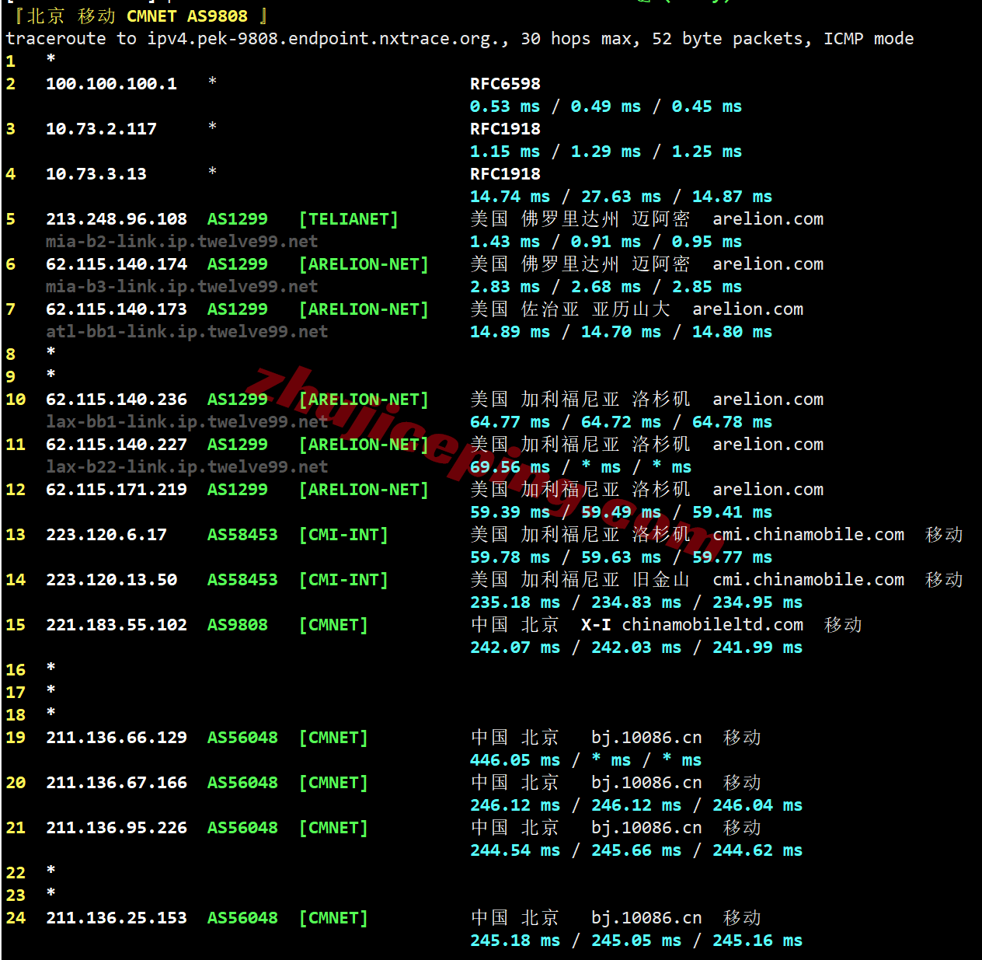This screenshot has height=960, width=982.
Task: Click the RFC6598 label
Action: coord(505,84)
